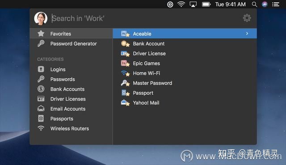286x165 pixels.
Task: Open settings with the gear icon
Action: [247, 18]
